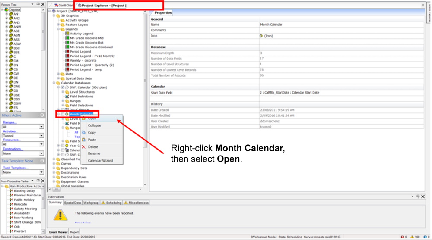Click the Resources... link in Filters

(x=11, y=140)
